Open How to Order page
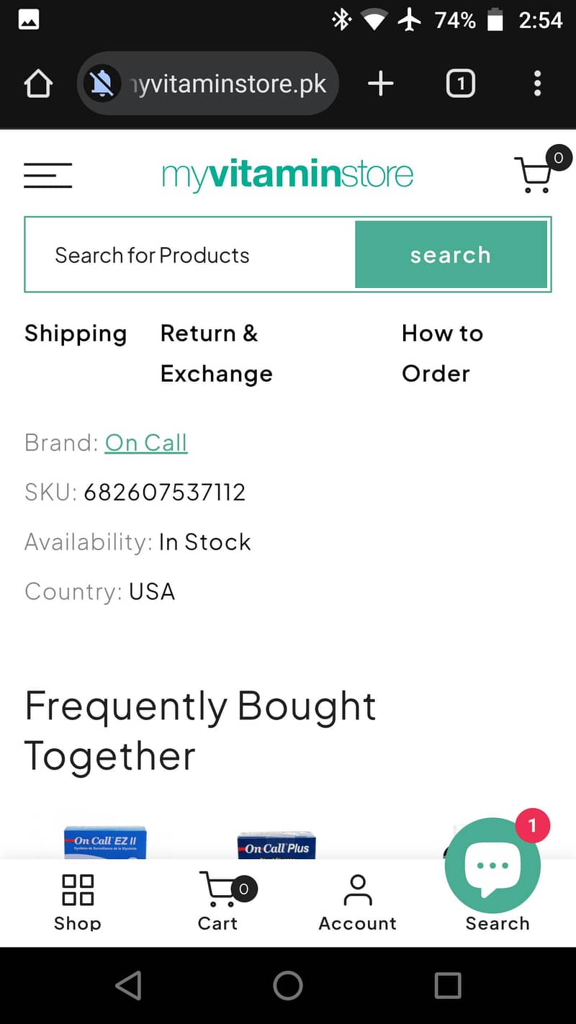 pyautogui.click(x=442, y=354)
